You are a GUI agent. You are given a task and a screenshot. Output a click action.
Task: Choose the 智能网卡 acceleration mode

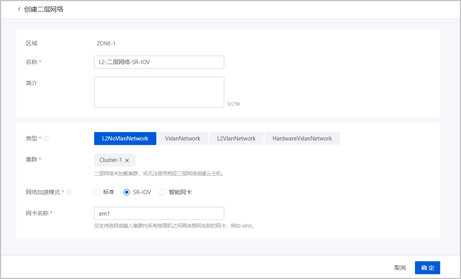point(162,192)
